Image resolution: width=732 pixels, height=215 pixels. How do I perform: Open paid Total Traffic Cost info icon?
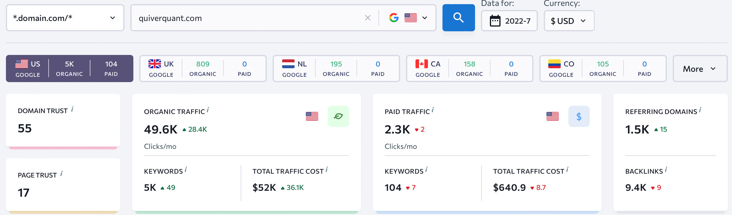[567, 170]
